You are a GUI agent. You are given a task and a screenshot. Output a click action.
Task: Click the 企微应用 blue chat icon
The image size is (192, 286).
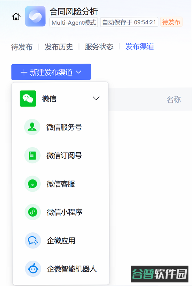click(x=33, y=241)
